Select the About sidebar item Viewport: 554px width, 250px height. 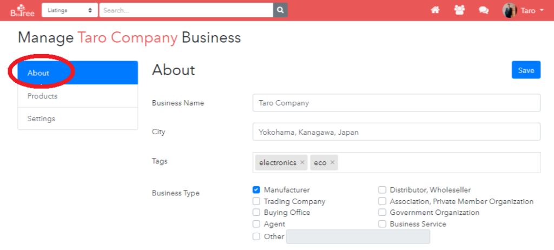tap(78, 73)
